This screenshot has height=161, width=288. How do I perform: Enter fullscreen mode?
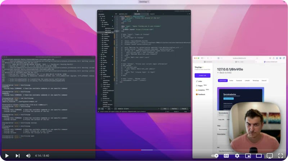(280, 156)
